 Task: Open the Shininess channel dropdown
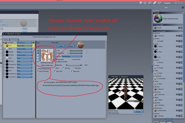click(x=25, y=55)
